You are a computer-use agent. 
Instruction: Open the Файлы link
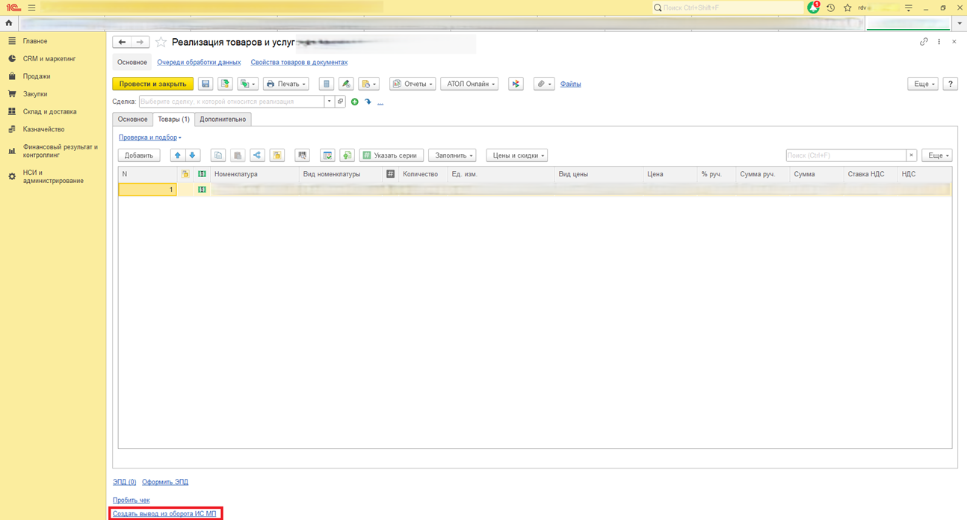pyautogui.click(x=570, y=84)
